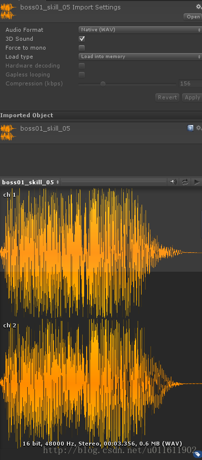Click the Compression kbps slider handle
The image size is (202, 460).
(x=103, y=84)
